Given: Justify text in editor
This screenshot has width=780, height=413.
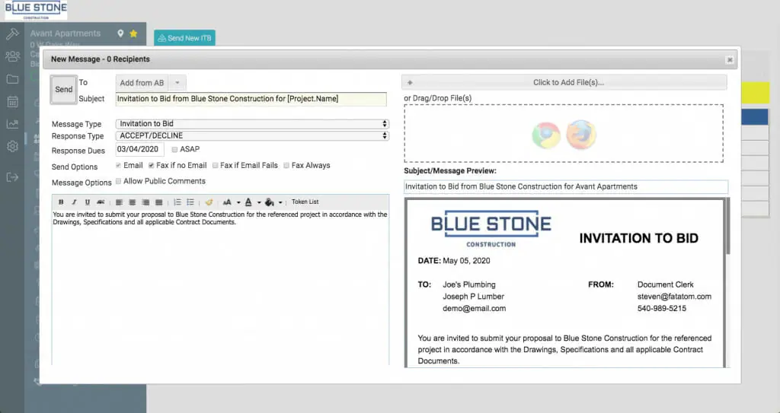Looking at the screenshot, I should tap(158, 202).
